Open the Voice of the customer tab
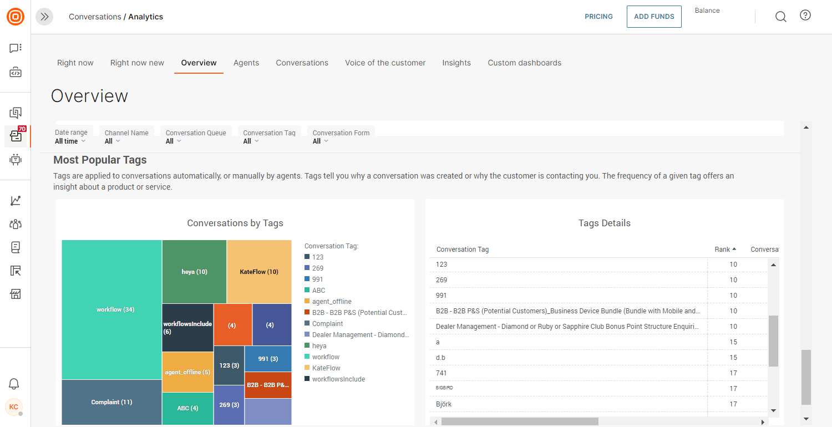Screen dimensions: 832x427 click(385, 63)
